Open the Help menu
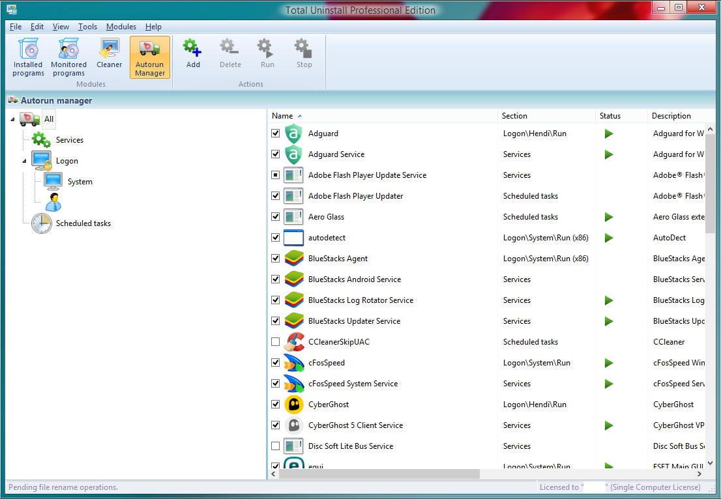Image resolution: width=721 pixels, height=499 pixels. coord(153,27)
